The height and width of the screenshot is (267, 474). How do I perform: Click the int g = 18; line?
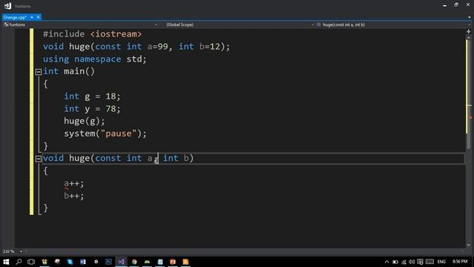92,96
